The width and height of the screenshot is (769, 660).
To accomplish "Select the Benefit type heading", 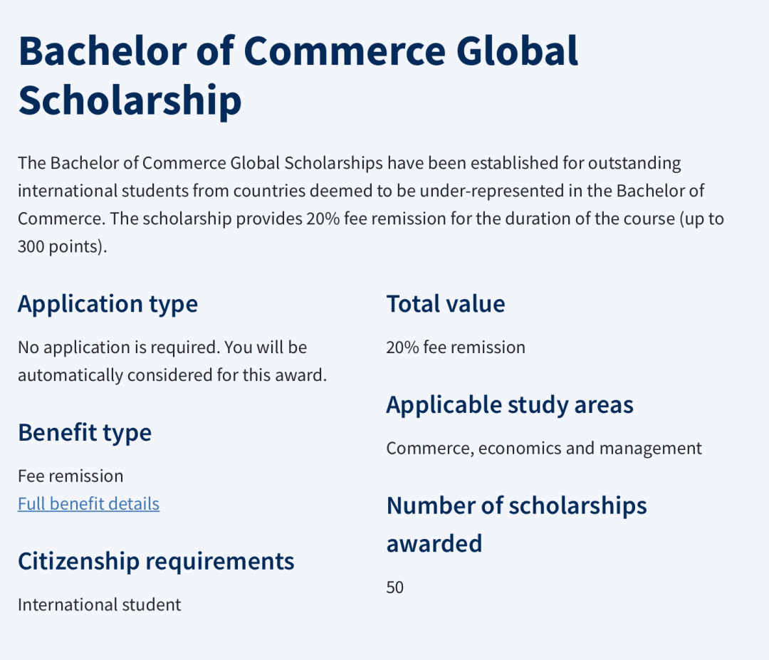I will [85, 432].
